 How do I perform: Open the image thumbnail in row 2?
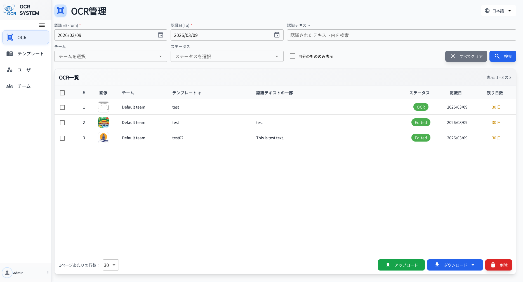(103, 122)
